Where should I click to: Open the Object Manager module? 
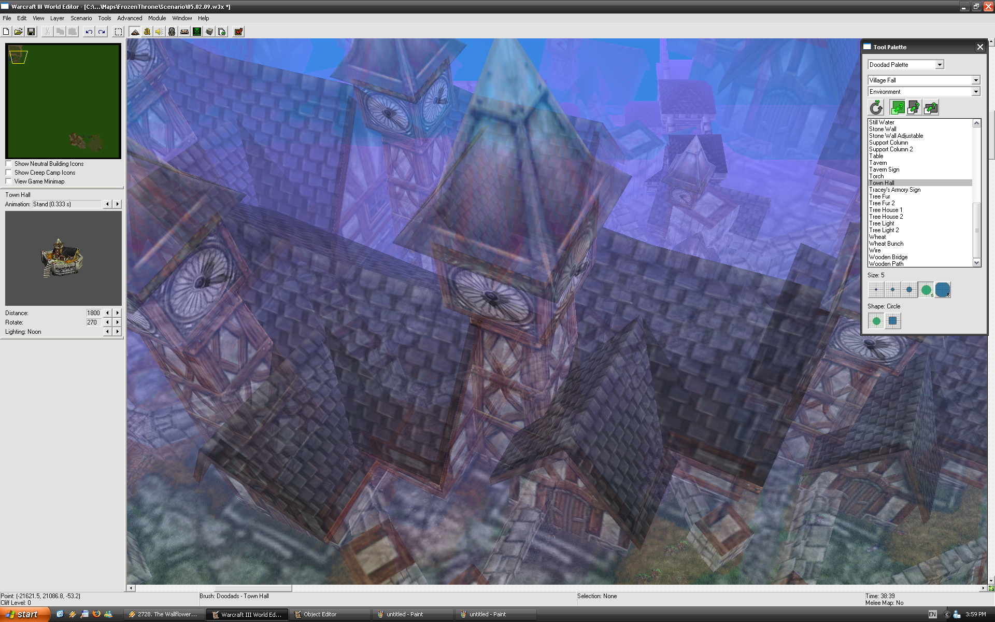pyautogui.click(x=209, y=32)
